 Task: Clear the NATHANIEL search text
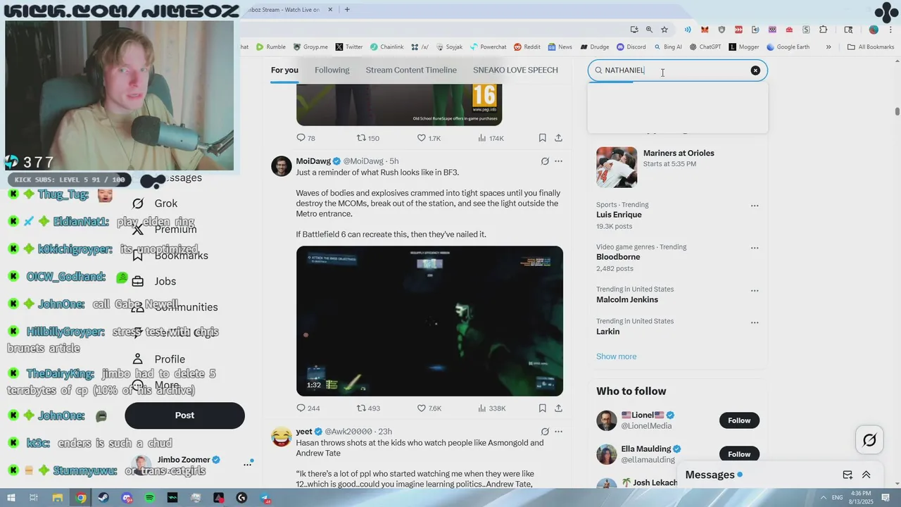(755, 70)
